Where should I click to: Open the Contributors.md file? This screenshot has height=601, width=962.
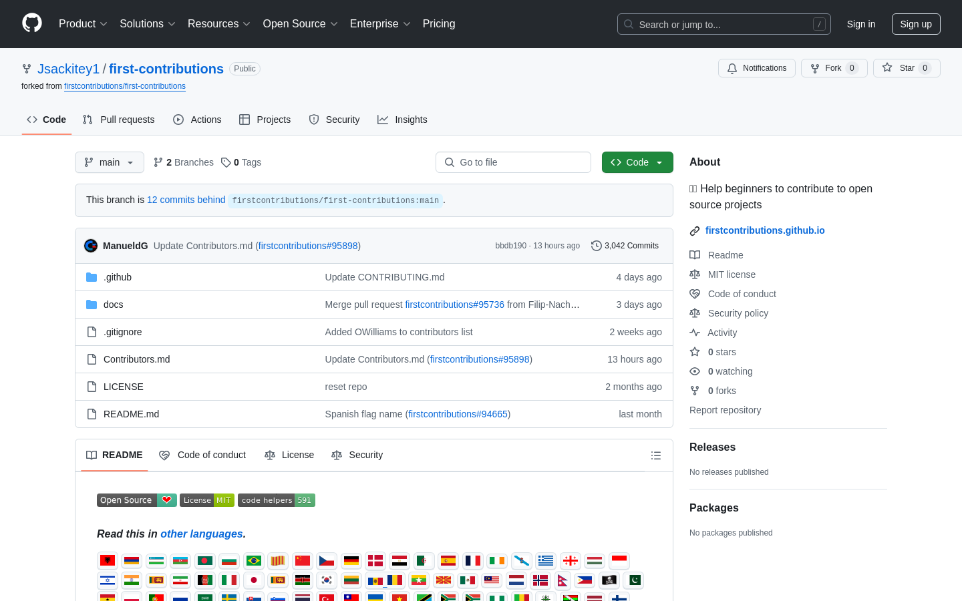[x=137, y=359]
